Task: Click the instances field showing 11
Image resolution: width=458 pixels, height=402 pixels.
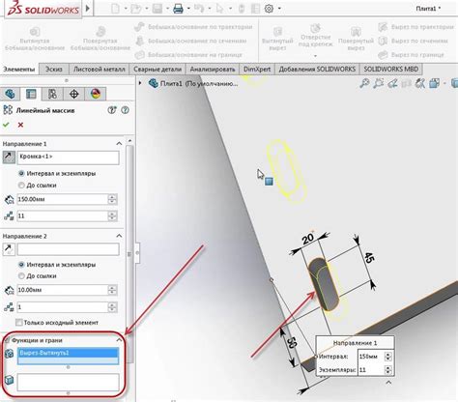Action: [62, 215]
